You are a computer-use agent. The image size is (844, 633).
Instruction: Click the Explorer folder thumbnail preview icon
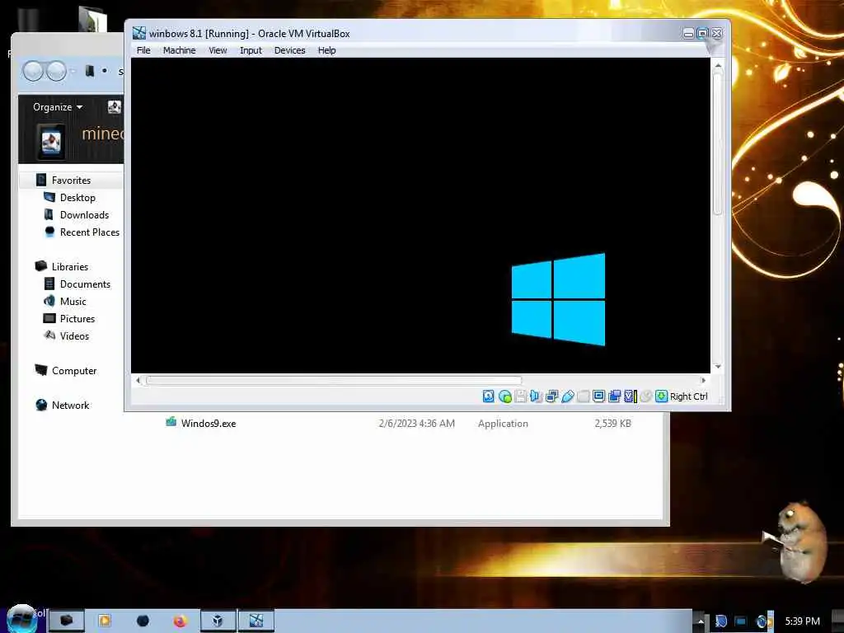pyautogui.click(x=51, y=142)
